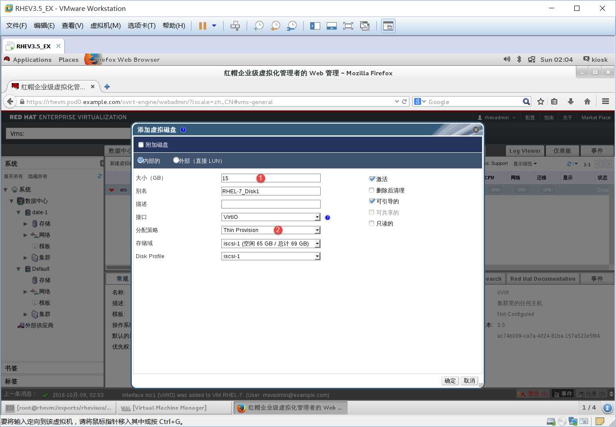Check the 附加磁盘 checkbox
616x427 pixels.
[141, 145]
